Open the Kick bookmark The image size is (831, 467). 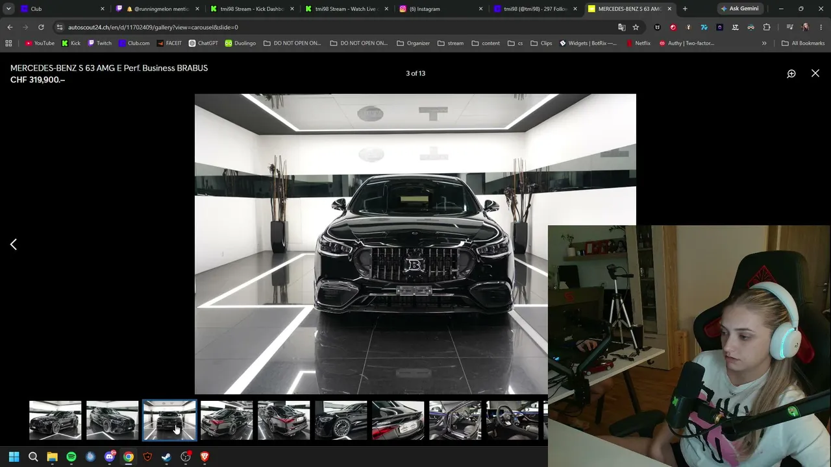point(71,43)
